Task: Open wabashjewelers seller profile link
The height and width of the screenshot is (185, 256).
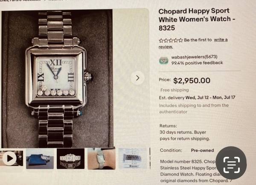Action: pos(194,57)
